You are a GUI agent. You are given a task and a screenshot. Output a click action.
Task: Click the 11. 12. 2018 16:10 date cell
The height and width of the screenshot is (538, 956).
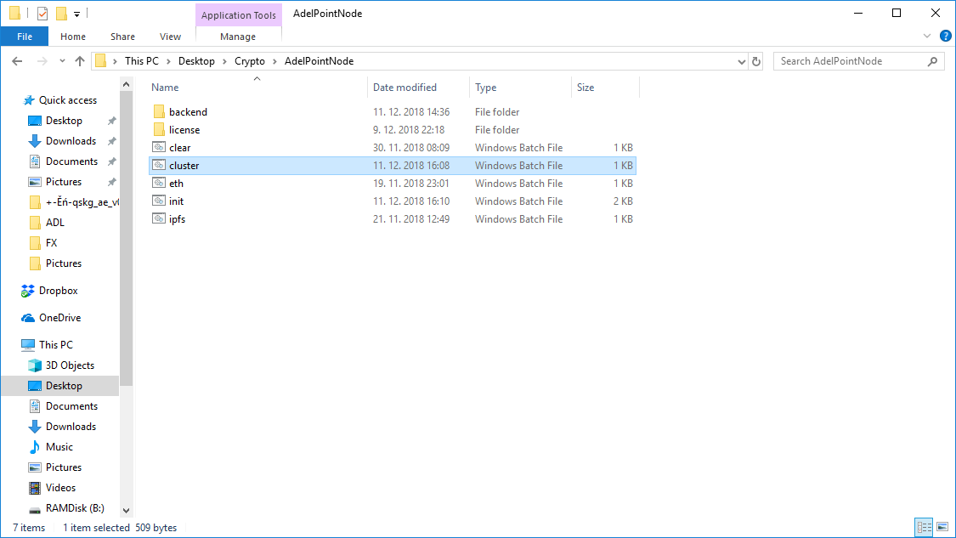(411, 201)
